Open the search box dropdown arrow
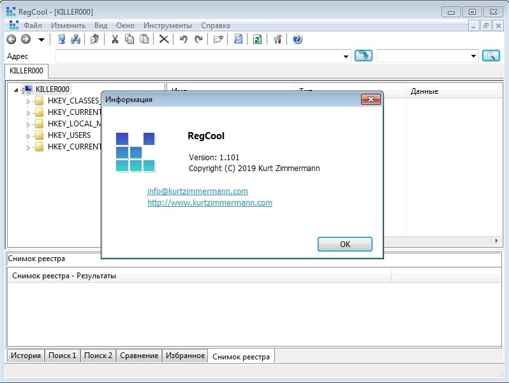The height and width of the screenshot is (383, 509). click(x=473, y=56)
